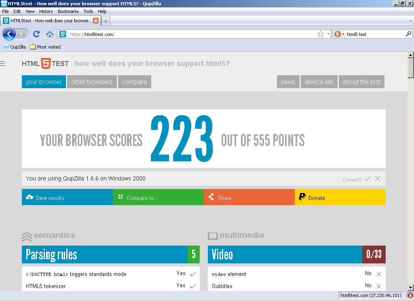Click the HTML5test tab title
414x301 pixels.
click(x=51, y=21)
